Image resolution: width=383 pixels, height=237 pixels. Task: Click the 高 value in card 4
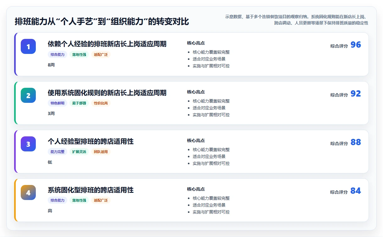[50, 211]
